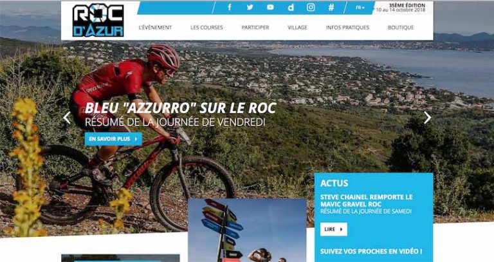
Task: Open the YouTube channel icon
Action: (x=270, y=7)
